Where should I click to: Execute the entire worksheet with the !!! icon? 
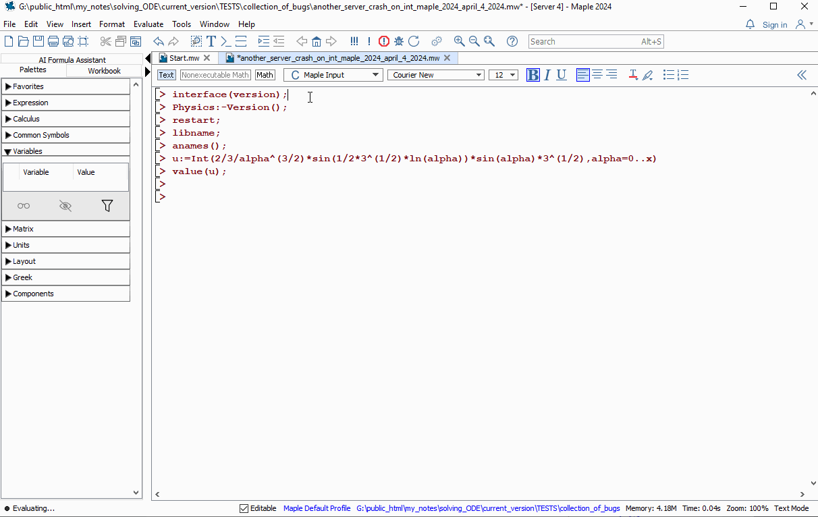pyautogui.click(x=354, y=41)
